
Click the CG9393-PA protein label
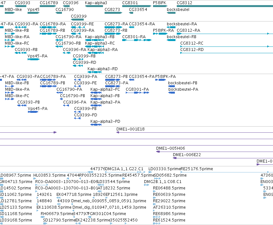click(28, 77)
